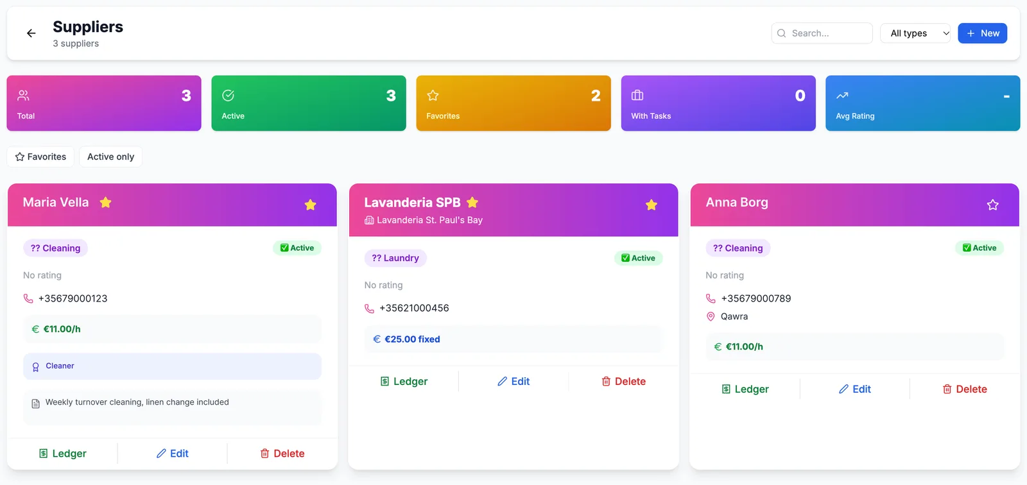Open Ledger for Maria Vella
The width and height of the screenshot is (1027, 485).
click(62, 454)
